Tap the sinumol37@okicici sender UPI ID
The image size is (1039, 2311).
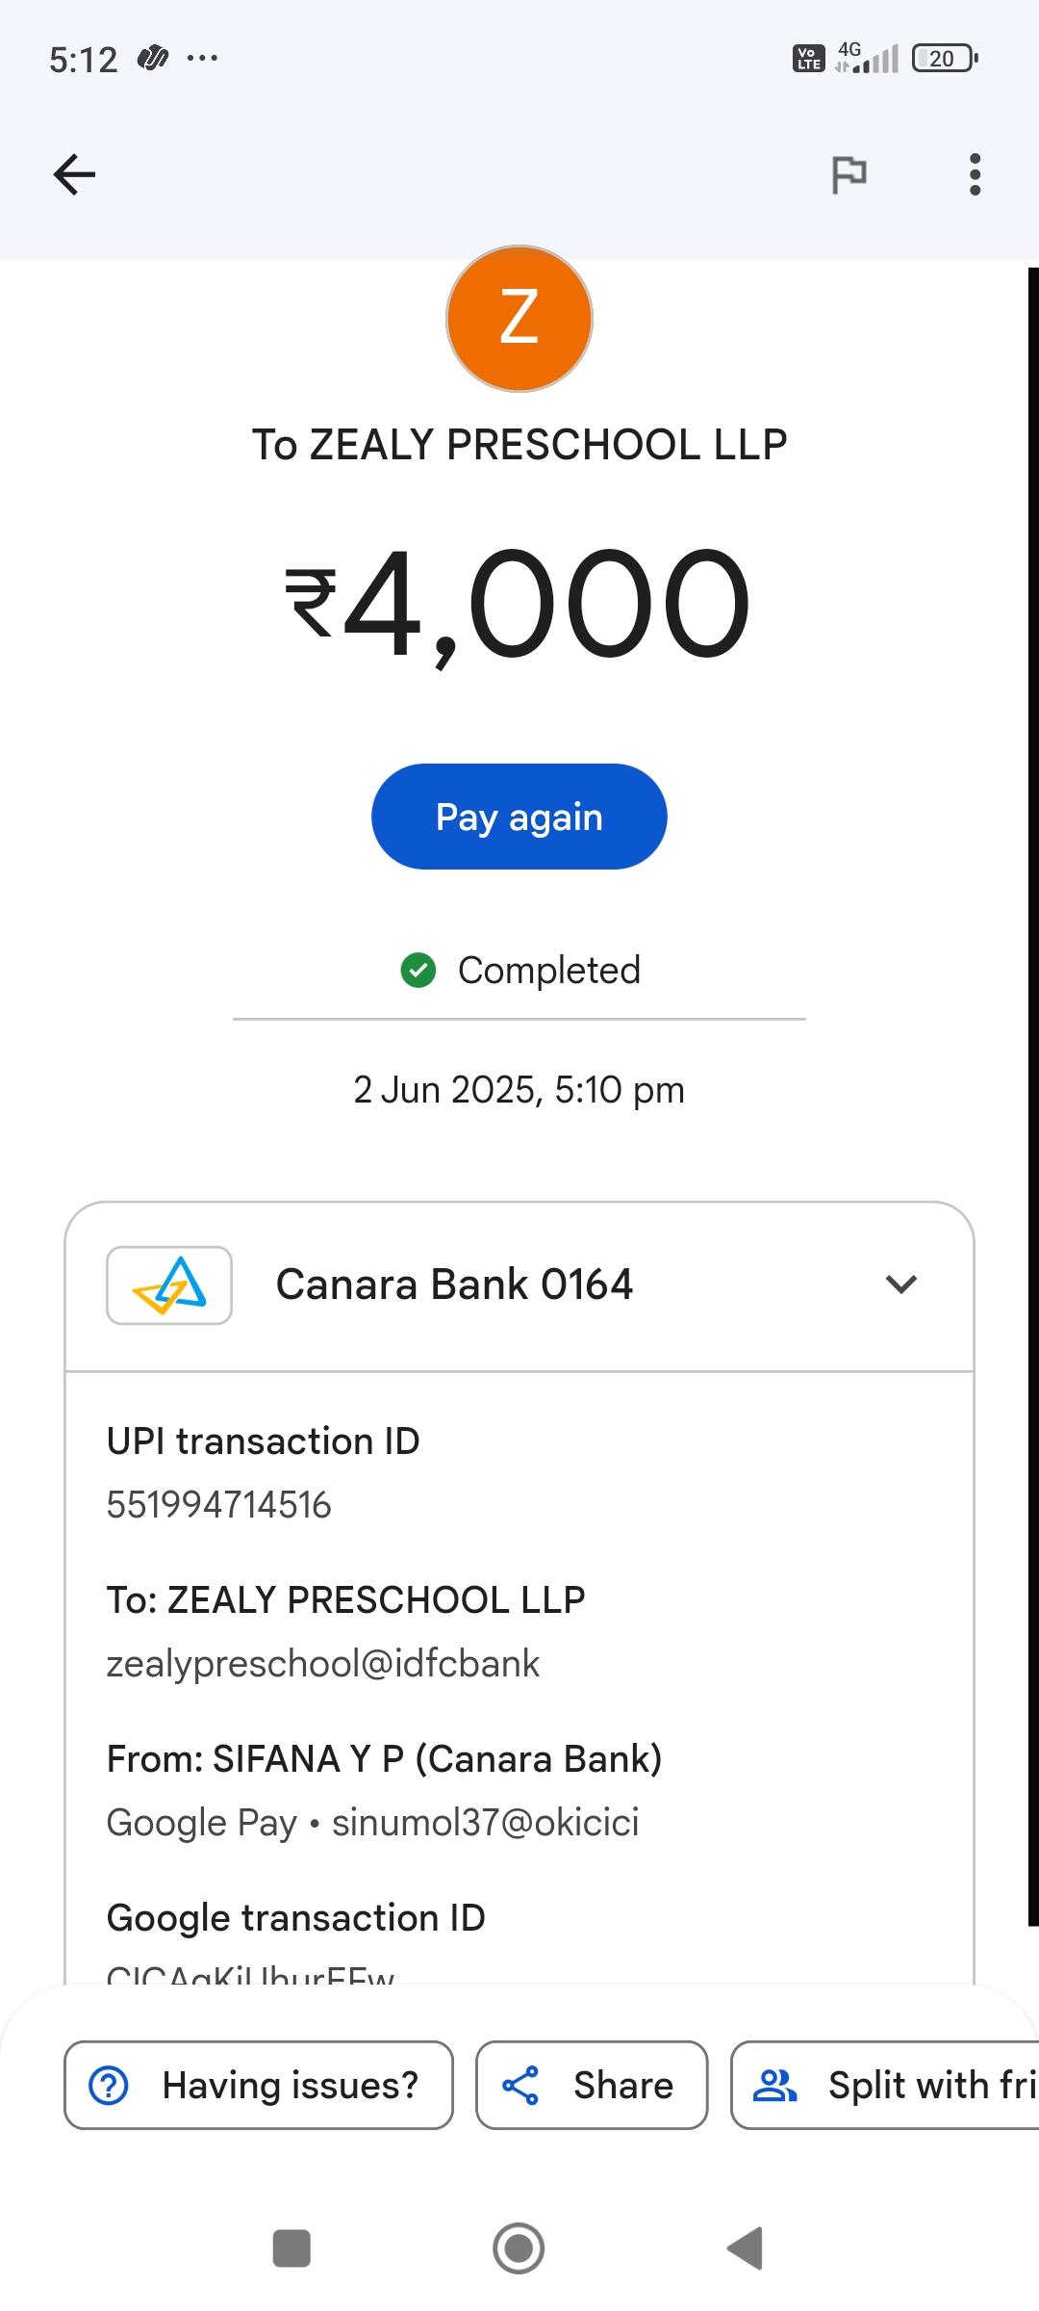[x=485, y=1823]
